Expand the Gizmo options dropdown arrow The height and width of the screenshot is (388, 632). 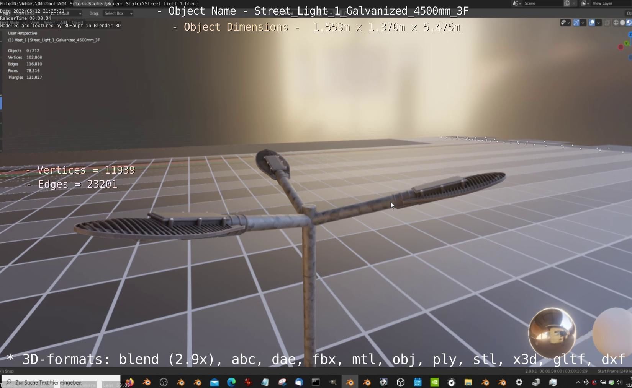583,23
